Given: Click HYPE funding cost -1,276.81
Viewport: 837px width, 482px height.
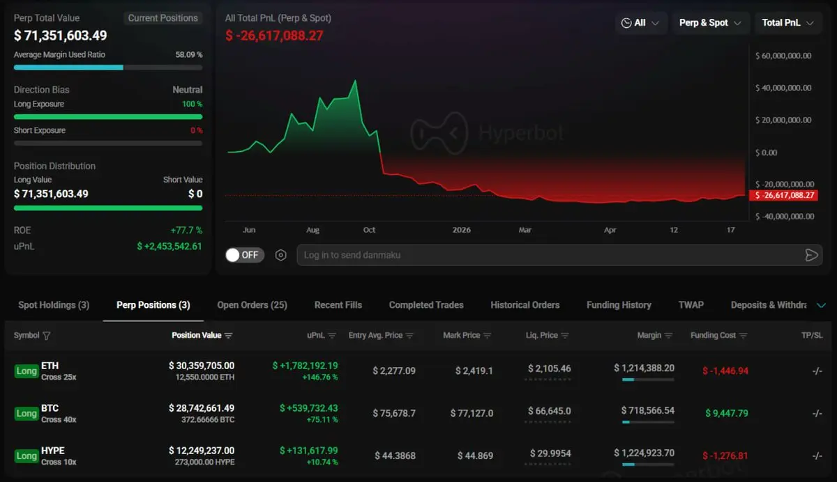Looking at the screenshot, I should pyautogui.click(x=725, y=456).
